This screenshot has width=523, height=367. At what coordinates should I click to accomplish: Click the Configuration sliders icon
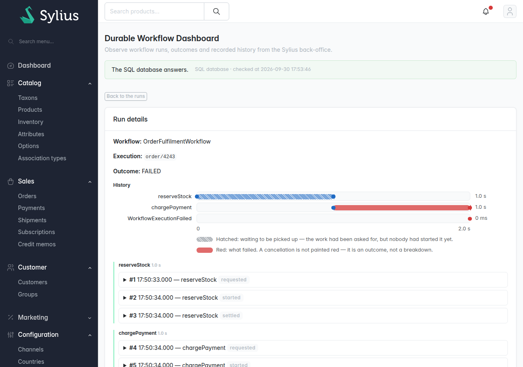(11, 335)
